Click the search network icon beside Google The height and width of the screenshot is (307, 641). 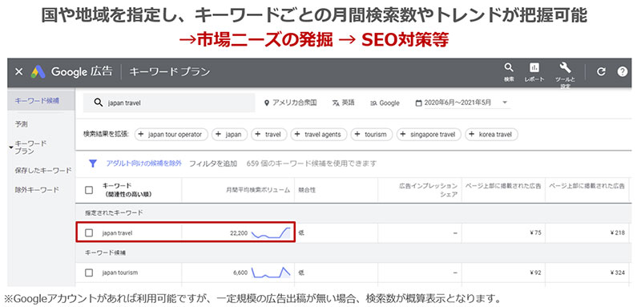pos(373,103)
